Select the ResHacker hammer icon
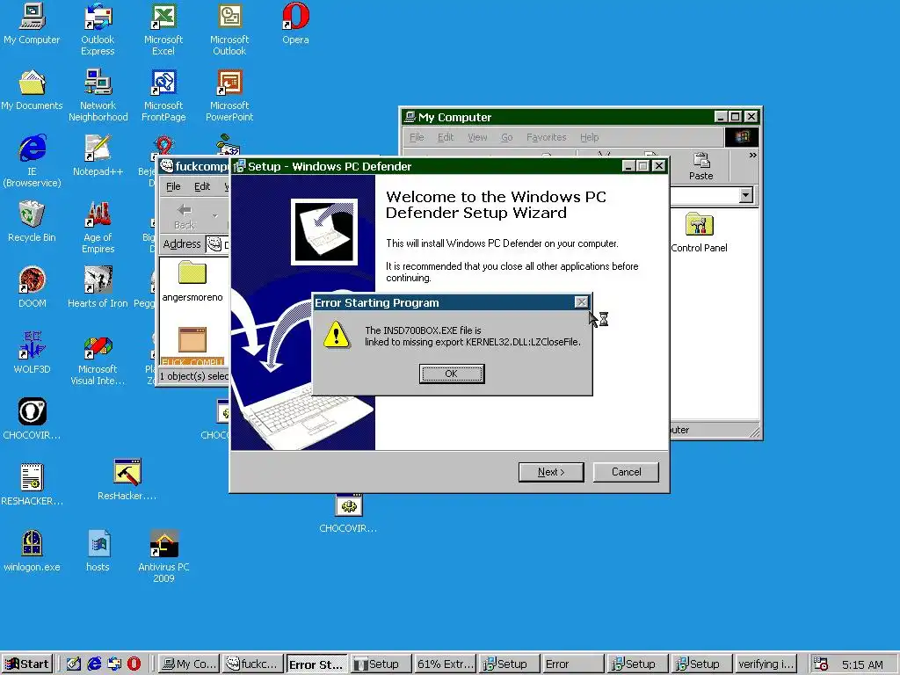 (x=127, y=479)
